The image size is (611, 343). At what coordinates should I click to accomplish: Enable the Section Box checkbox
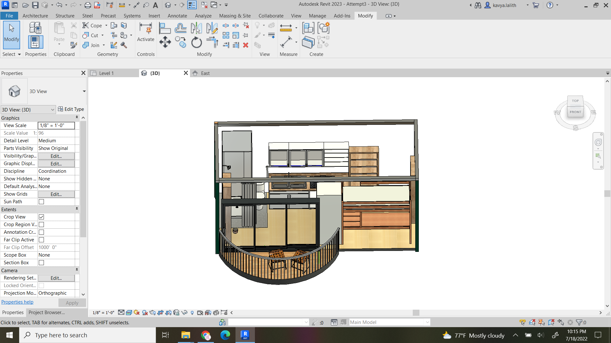41,263
